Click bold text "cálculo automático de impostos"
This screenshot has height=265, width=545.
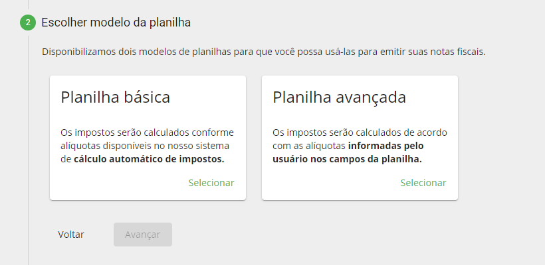[x=149, y=159]
